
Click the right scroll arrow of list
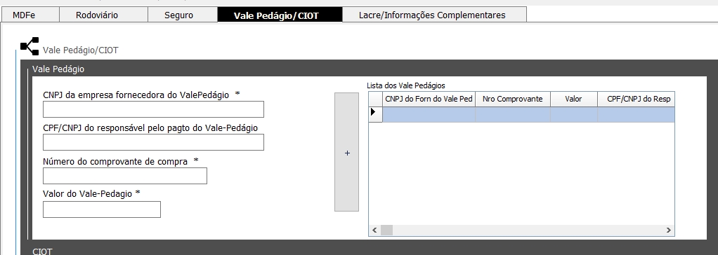tap(669, 230)
